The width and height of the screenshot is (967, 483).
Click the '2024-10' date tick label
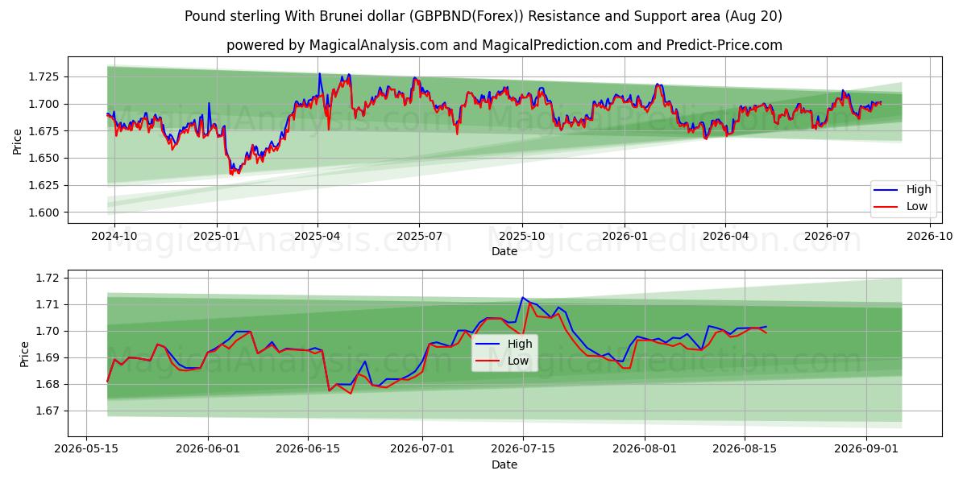click(114, 236)
